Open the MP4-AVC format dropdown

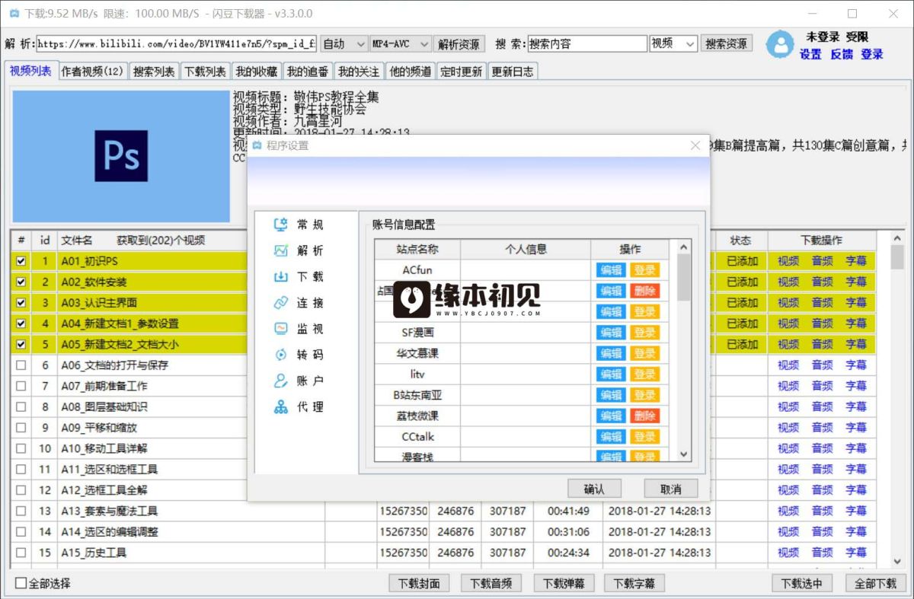pyautogui.click(x=401, y=44)
